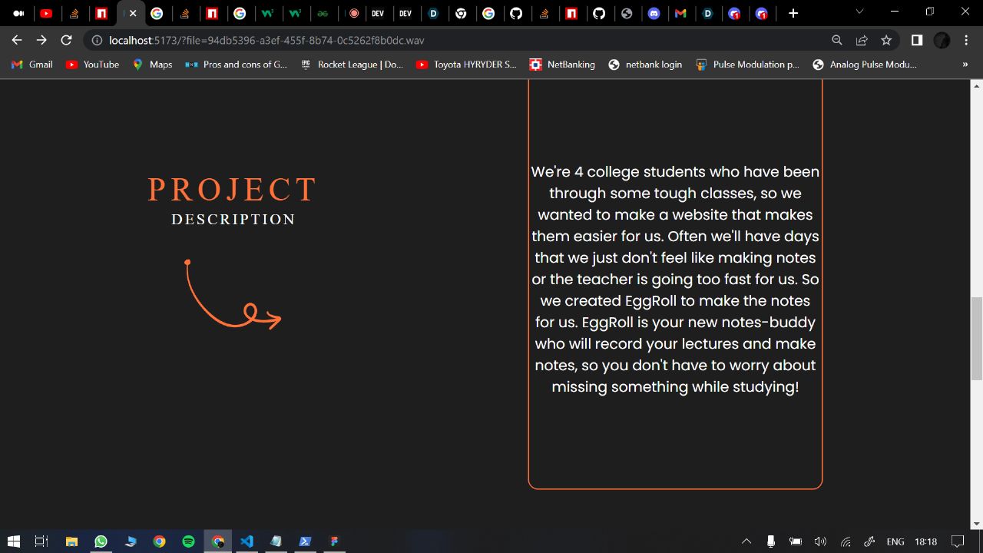Open Figma from the taskbar
The image size is (983, 553).
tap(334, 541)
